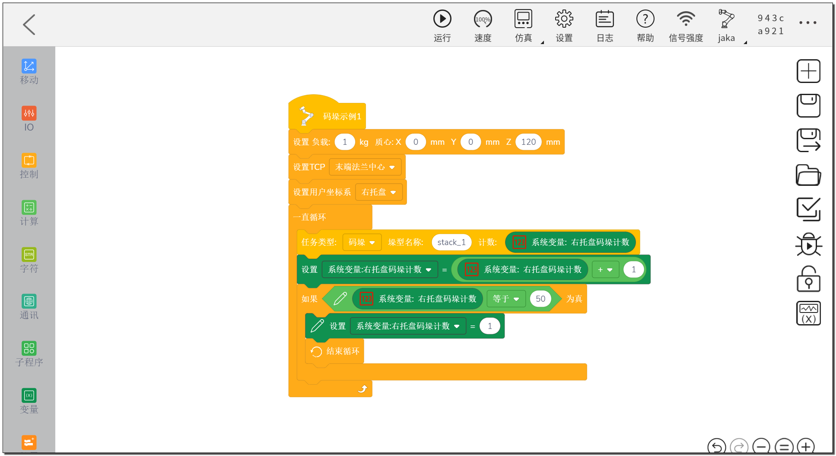This screenshot has width=836, height=456.
Task: Click the new program plus icon
Action: point(808,71)
